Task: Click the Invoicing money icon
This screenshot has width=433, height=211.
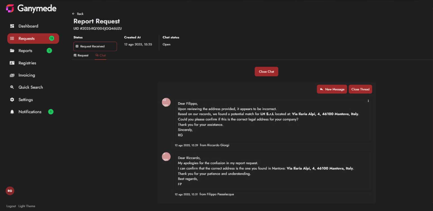Action: (12, 75)
